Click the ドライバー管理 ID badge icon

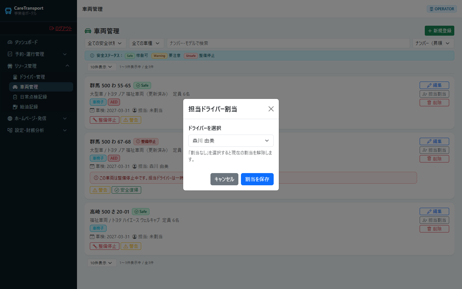click(15, 77)
